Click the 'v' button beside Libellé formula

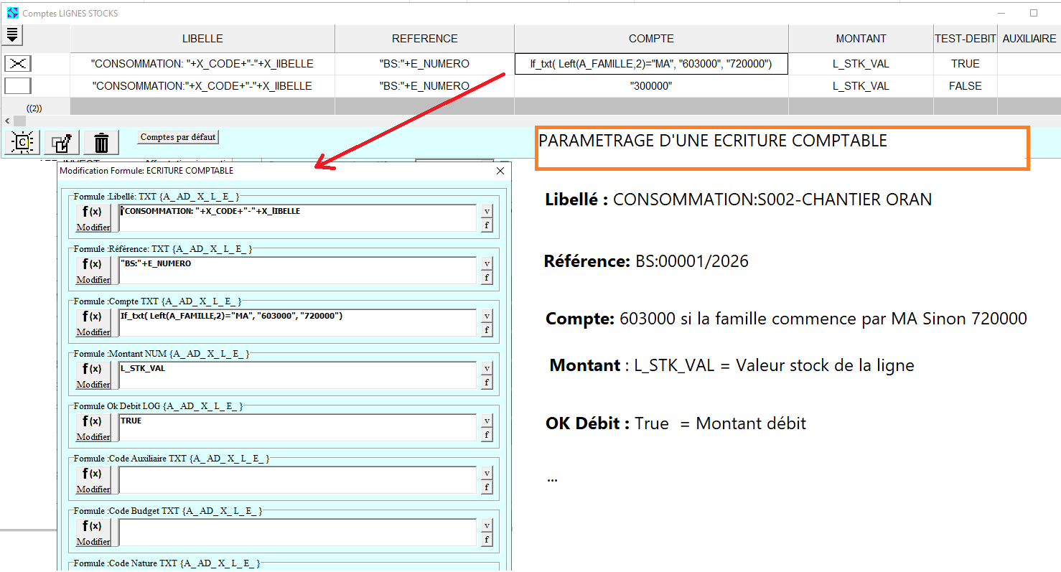[487, 211]
